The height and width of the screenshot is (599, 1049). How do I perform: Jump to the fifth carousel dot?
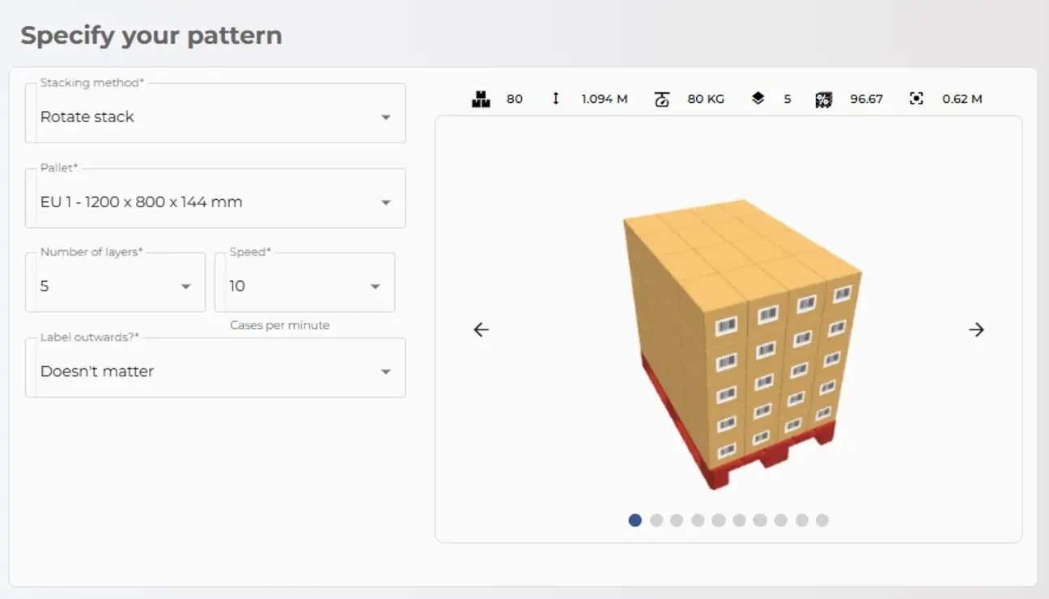tap(719, 520)
